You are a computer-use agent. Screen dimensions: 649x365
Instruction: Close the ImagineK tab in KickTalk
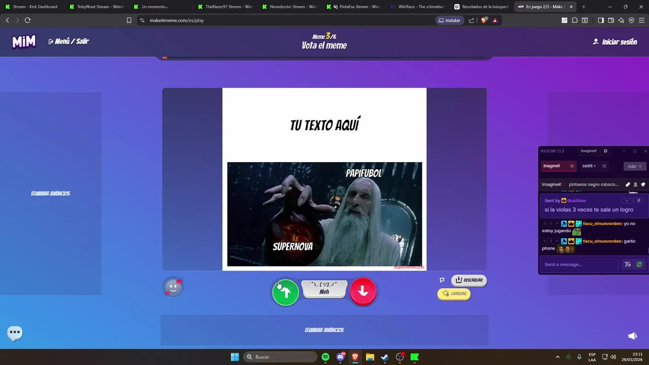click(x=572, y=166)
